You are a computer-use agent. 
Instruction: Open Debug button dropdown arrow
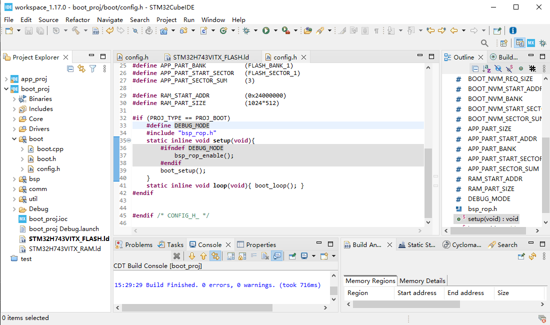[255, 30]
